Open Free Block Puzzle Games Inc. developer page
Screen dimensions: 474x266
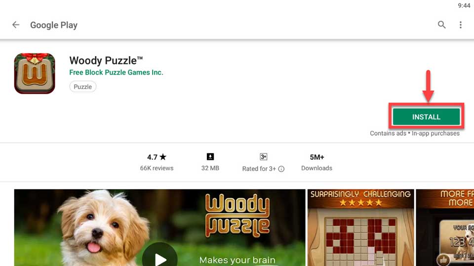click(116, 72)
